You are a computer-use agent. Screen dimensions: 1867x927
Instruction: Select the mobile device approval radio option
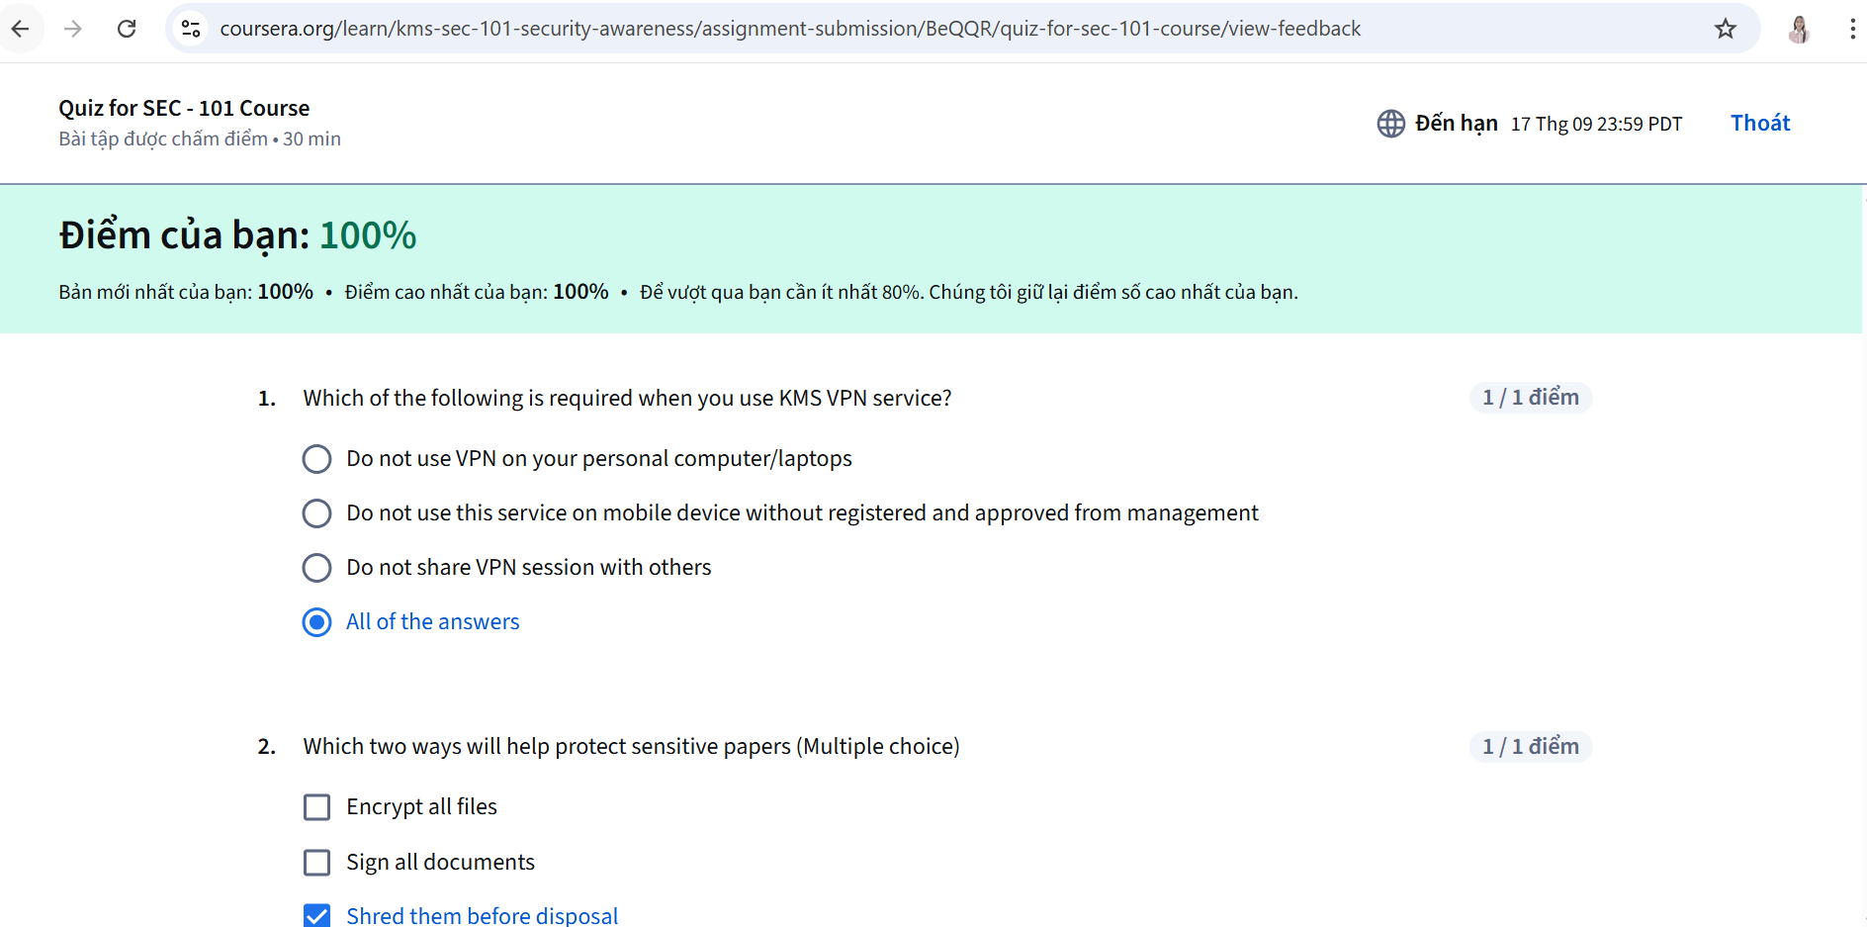[x=316, y=513]
